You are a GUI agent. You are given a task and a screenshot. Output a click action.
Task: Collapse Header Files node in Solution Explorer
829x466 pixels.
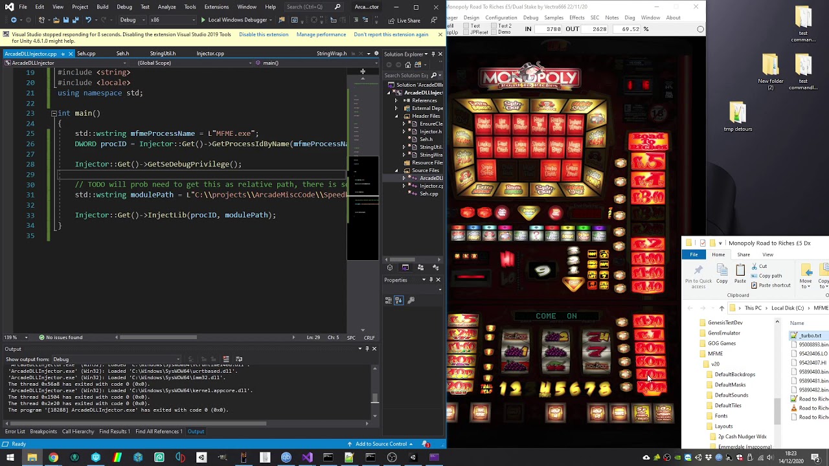[x=396, y=116]
